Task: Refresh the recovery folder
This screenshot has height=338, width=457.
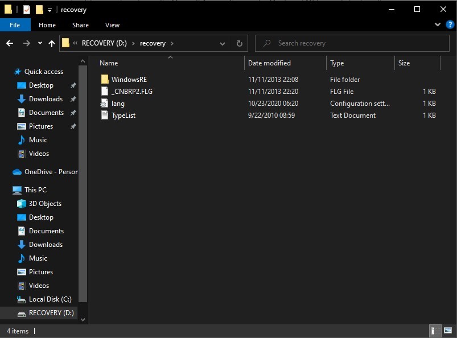Action: pyautogui.click(x=239, y=43)
